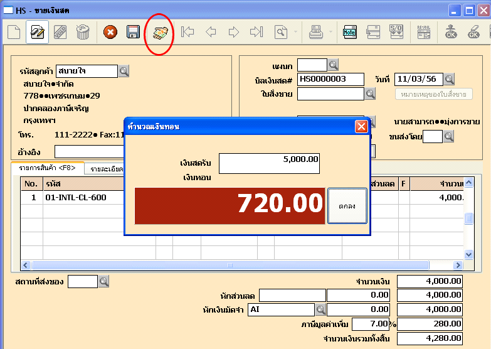Image resolution: width=491 pixels, height=349 pixels.
Task: Click the หมายเหตุของใบสั่งขาย button
Action: coord(433,94)
